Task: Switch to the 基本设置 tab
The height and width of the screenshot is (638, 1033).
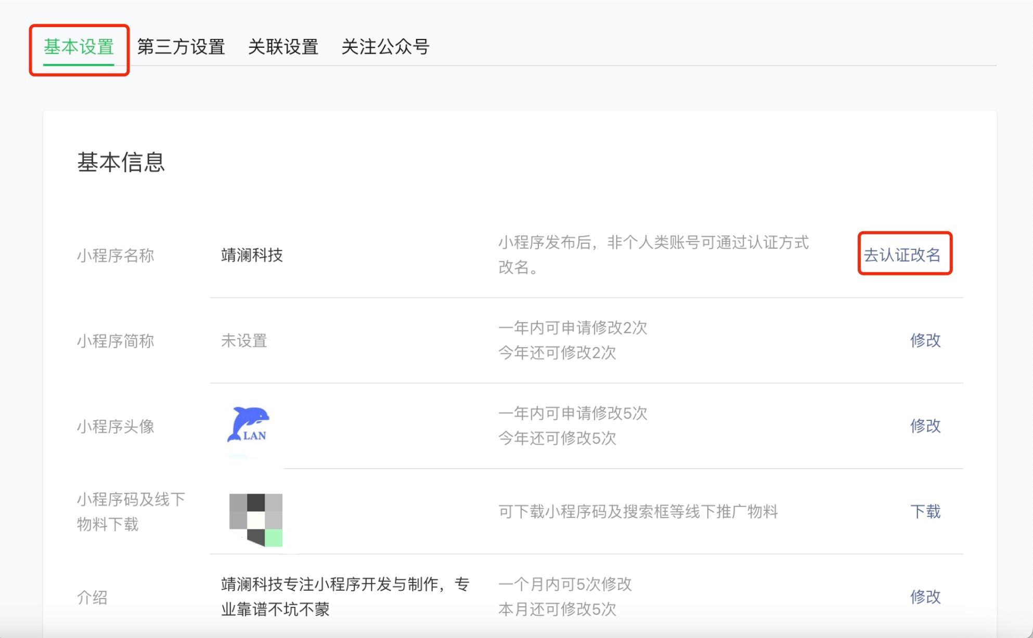Action: [x=79, y=47]
